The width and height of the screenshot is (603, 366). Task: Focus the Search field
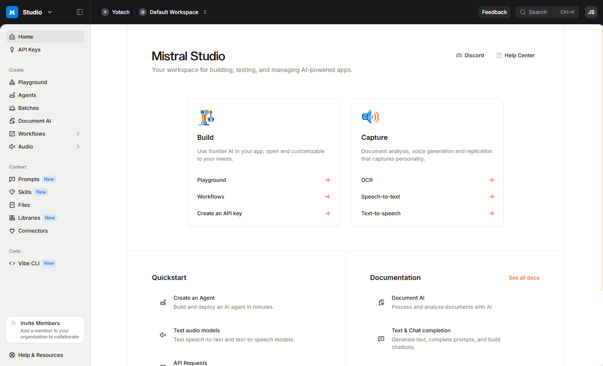tap(547, 12)
